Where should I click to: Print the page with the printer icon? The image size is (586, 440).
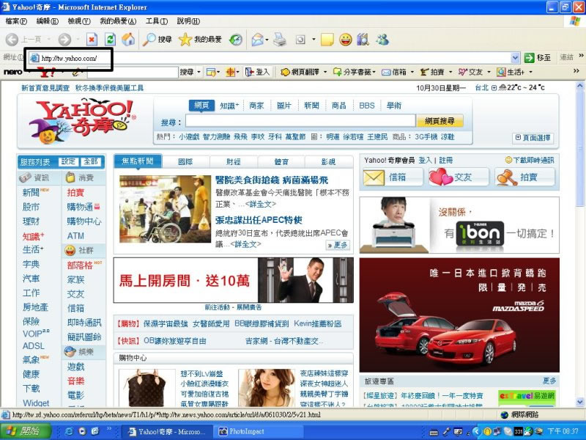click(280, 40)
